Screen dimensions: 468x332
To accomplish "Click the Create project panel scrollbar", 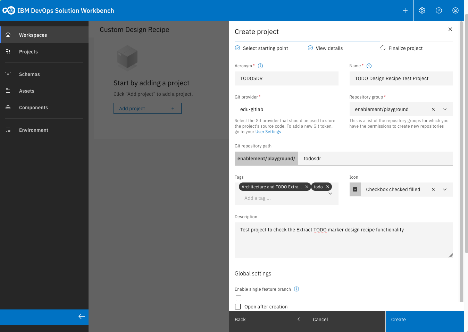I will coord(461,161).
